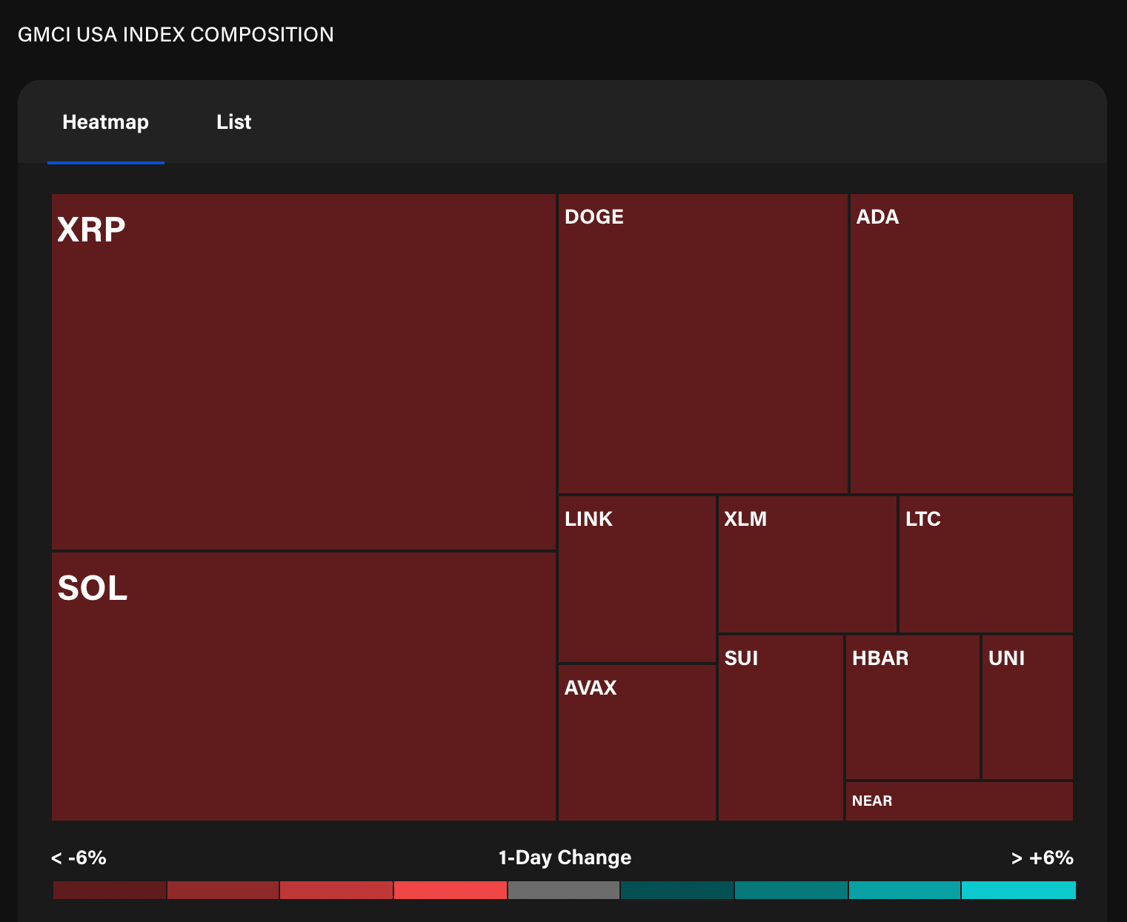The height and width of the screenshot is (922, 1127).
Task: Click the LINK heatmap tile
Action: click(x=637, y=579)
